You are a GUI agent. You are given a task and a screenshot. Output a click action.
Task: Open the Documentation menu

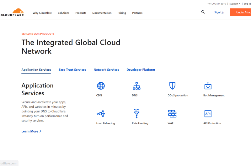click(x=102, y=13)
